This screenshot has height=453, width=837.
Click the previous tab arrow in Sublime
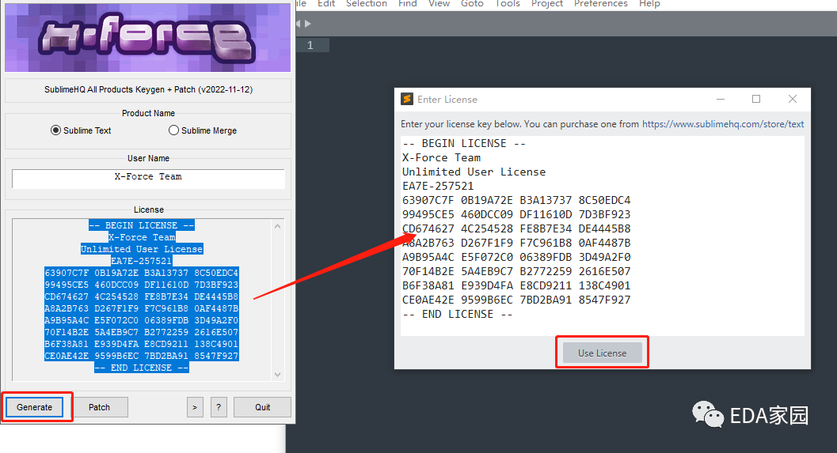299,24
